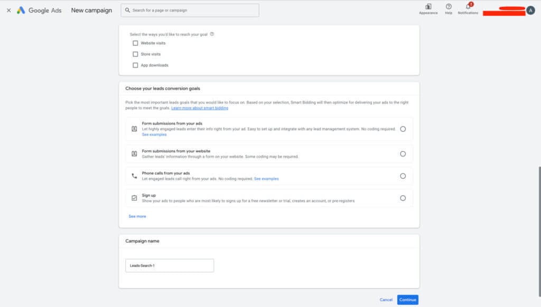Open Learn more about smart bidding
The image size is (541, 307).
pos(201,108)
